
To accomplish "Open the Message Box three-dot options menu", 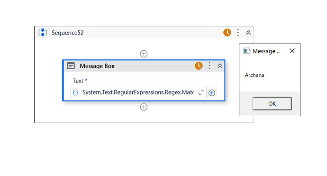I will (x=209, y=66).
